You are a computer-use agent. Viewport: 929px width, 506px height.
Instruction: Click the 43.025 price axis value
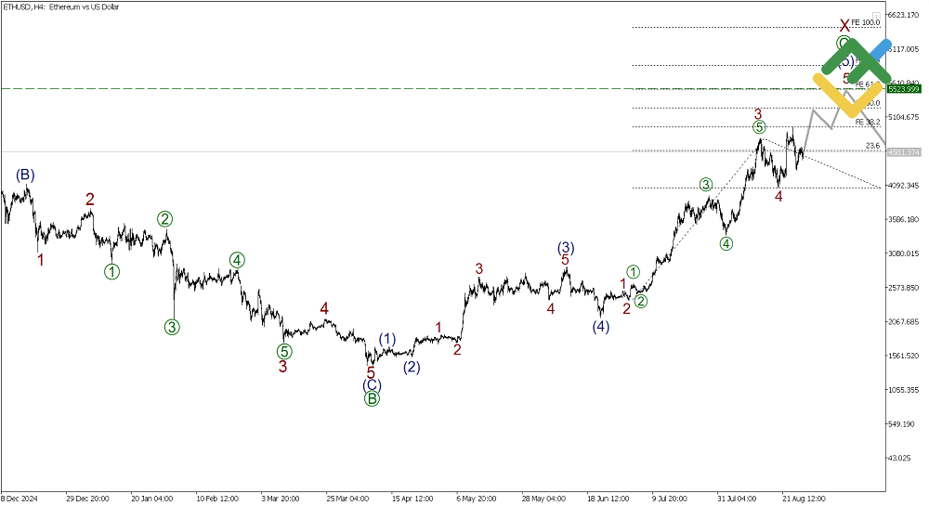(x=900, y=458)
